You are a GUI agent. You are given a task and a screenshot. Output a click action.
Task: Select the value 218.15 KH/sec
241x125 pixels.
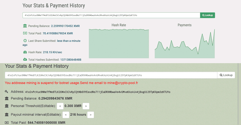[x=53, y=52]
